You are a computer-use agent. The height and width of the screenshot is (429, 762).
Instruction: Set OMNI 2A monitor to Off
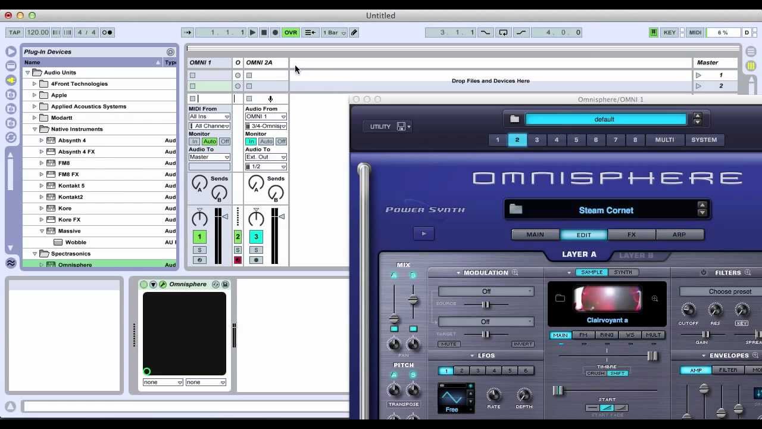(281, 141)
